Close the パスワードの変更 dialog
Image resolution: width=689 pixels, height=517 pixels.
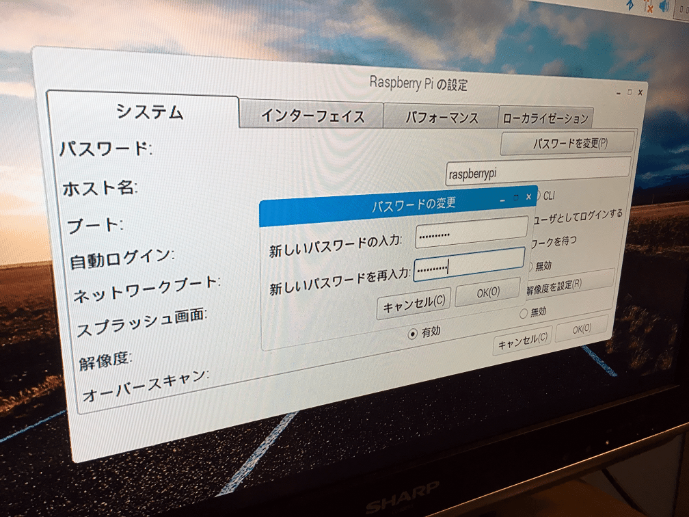coord(528,197)
